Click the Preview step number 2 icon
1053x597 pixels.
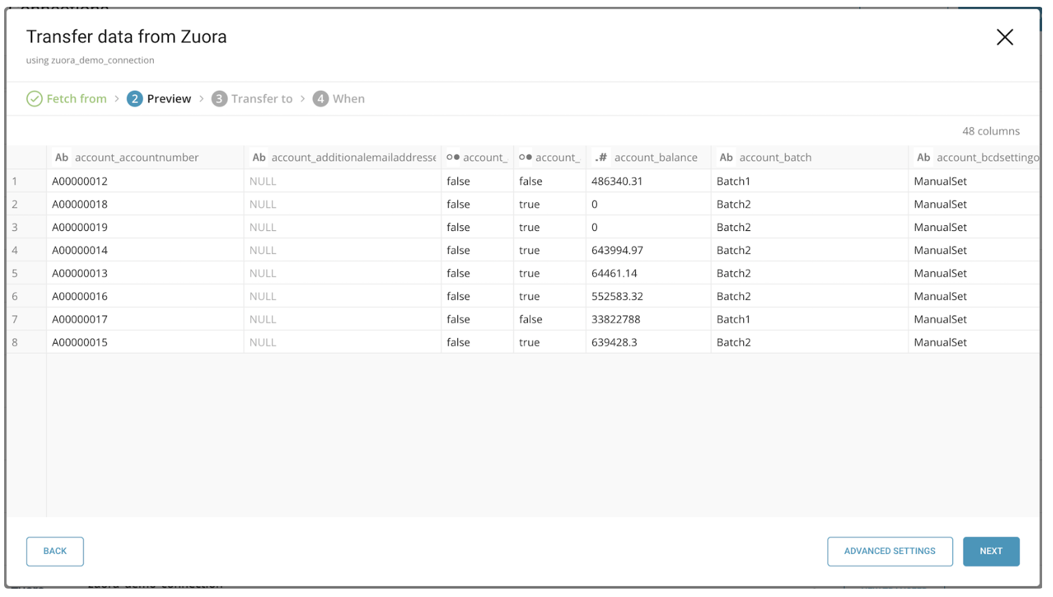(135, 99)
